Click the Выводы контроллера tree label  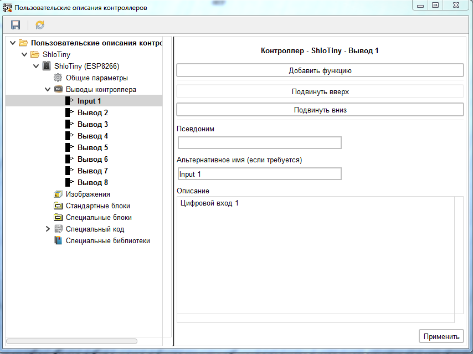tap(101, 89)
